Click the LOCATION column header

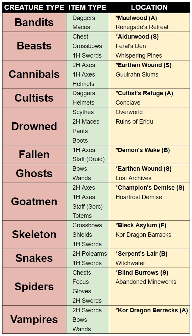(x=149, y=7)
